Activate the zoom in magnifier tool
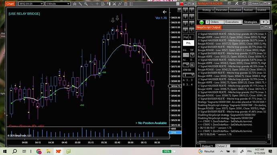 tap(86, 4)
